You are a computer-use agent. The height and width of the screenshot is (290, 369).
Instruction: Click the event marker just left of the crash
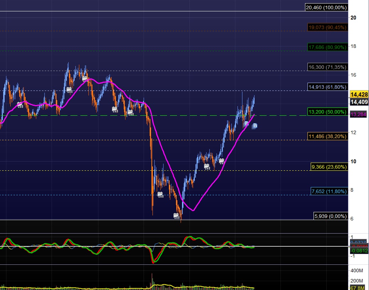(x=130, y=112)
